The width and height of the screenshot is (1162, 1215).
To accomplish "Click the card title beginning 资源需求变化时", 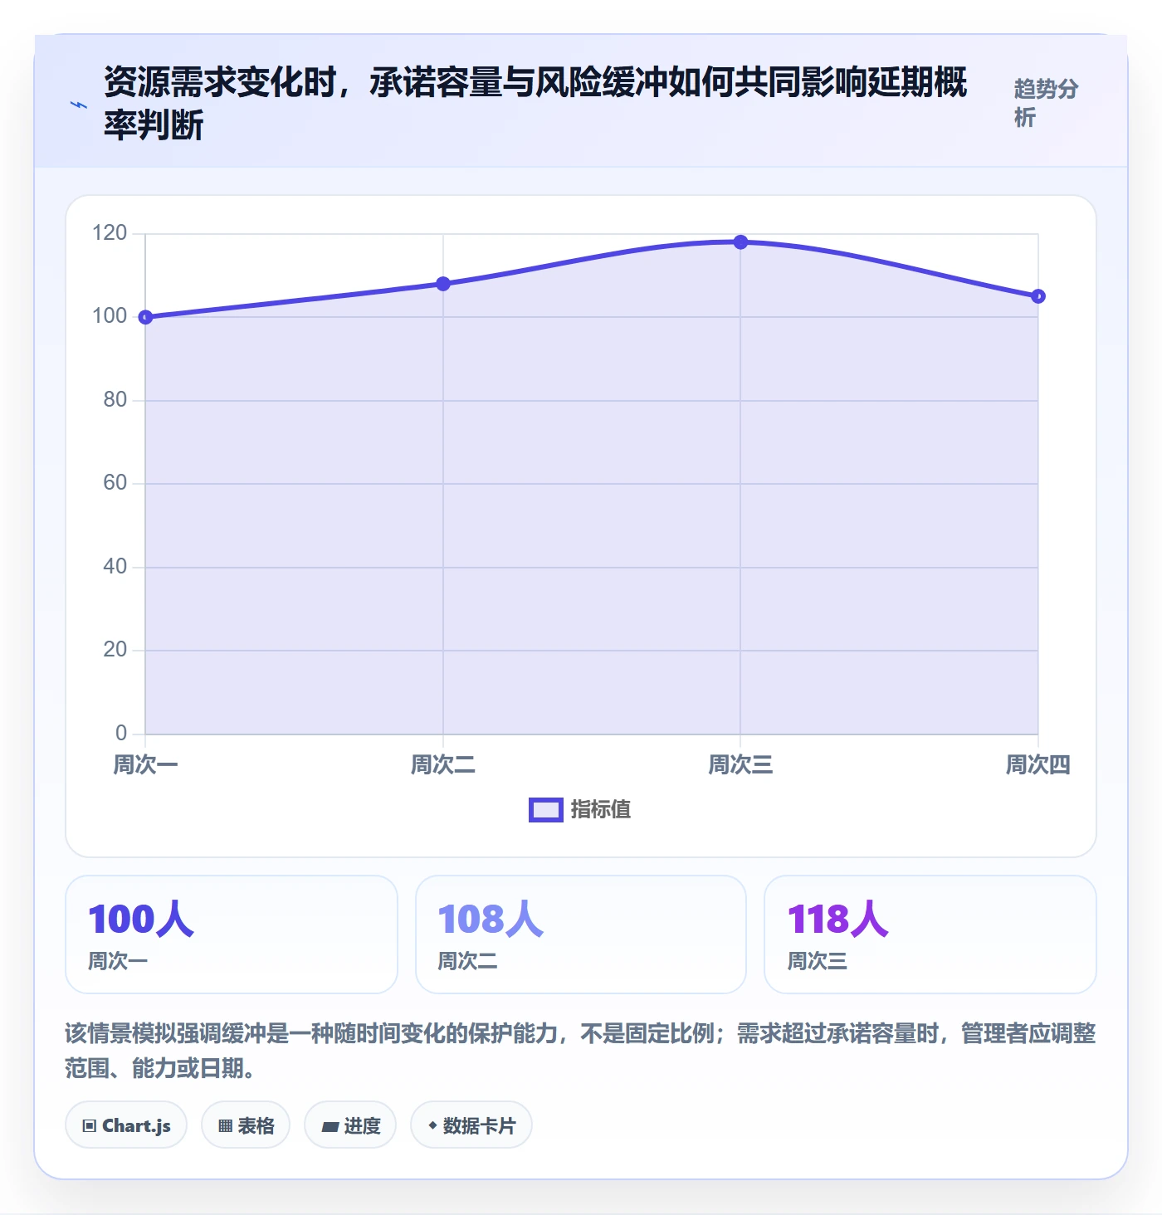I will [535, 104].
